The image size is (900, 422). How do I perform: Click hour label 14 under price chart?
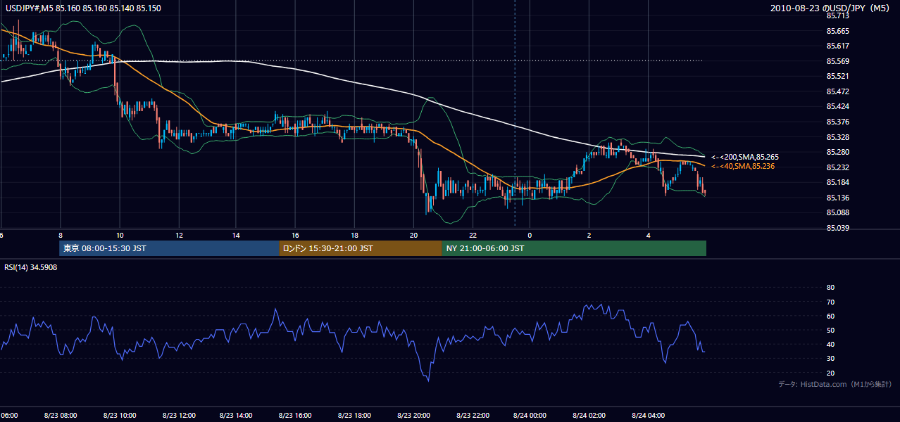[x=237, y=236]
